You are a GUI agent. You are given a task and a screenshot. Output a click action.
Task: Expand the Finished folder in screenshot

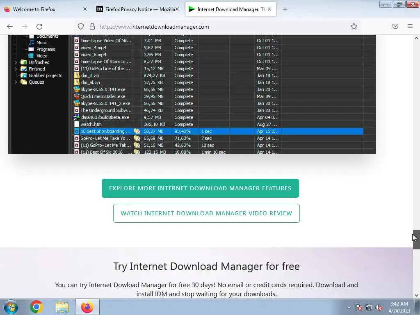(x=16, y=69)
